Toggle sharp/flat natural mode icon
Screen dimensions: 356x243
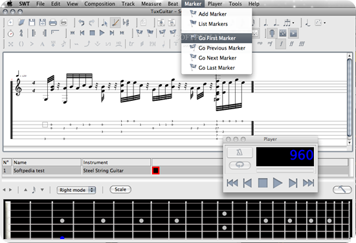click(126, 23)
